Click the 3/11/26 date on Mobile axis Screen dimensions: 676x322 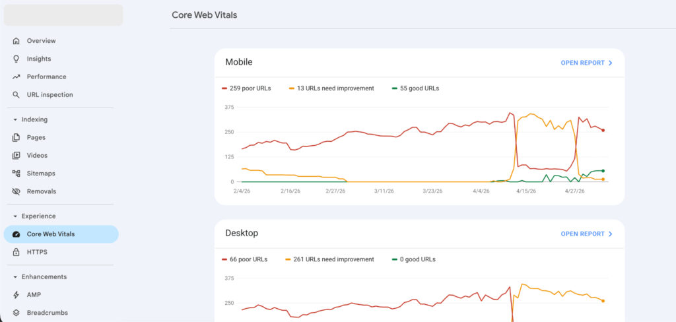(x=384, y=191)
